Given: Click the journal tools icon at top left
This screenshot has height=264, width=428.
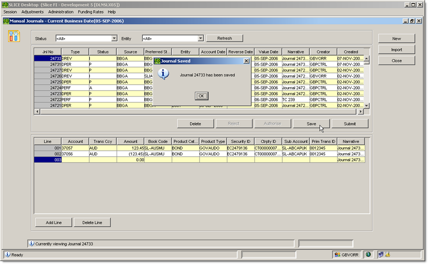Looking at the screenshot, I should pos(14,36).
